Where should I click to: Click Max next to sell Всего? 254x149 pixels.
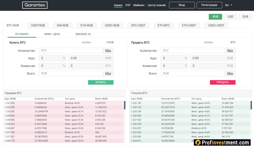230,74
